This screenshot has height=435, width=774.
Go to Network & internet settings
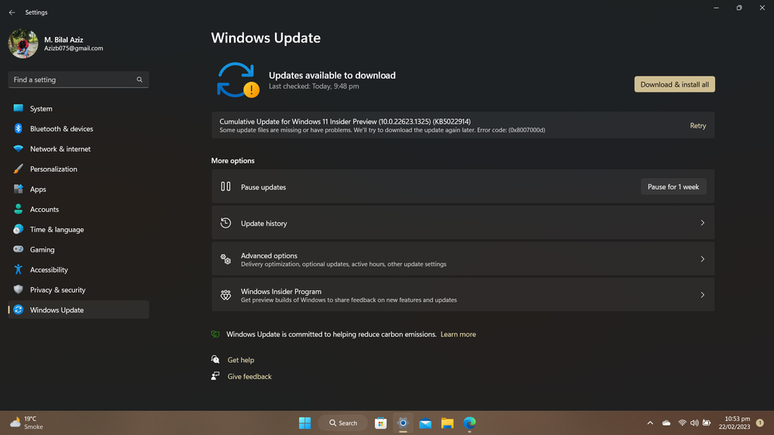(78, 149)
